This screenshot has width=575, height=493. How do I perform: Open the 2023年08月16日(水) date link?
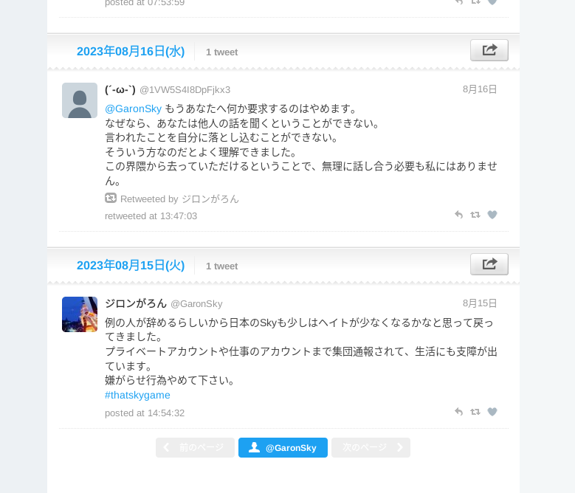[131, 52]
